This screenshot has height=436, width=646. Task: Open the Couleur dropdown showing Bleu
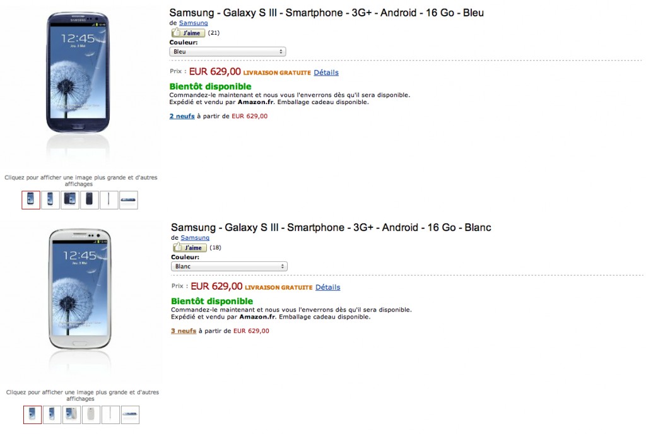(x=227, y=52)
